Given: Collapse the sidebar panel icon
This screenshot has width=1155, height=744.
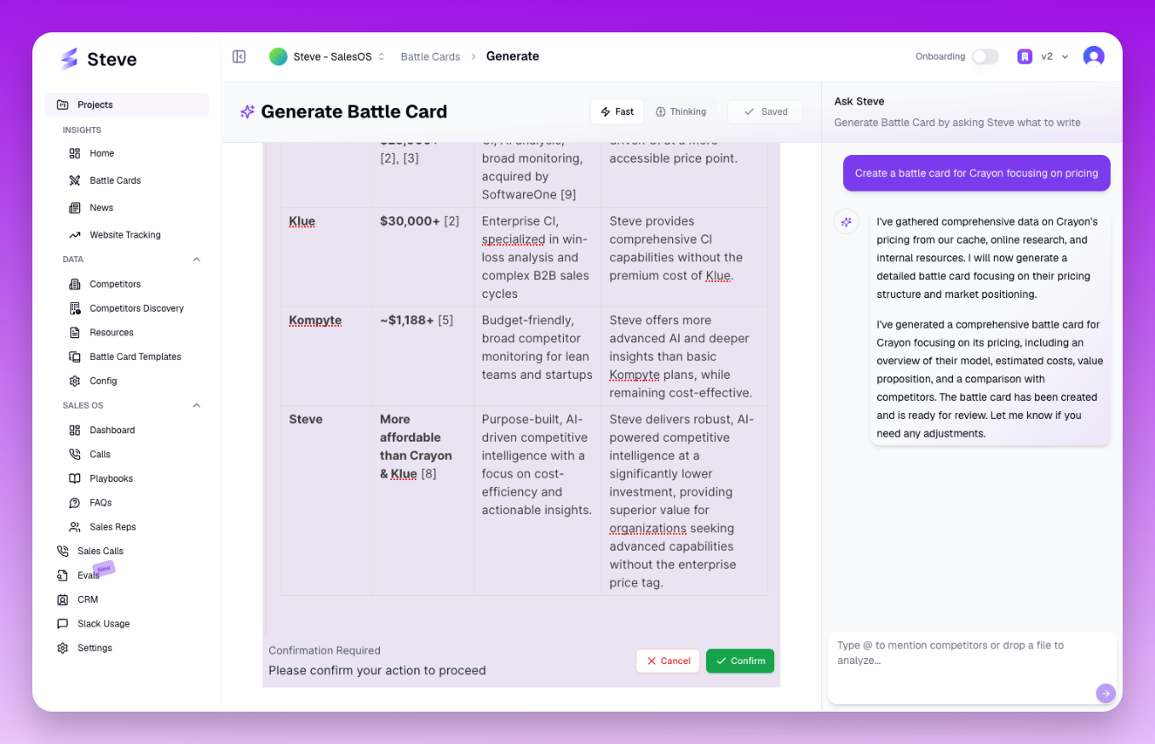Looking at the screenshot, I should [239, 56].
